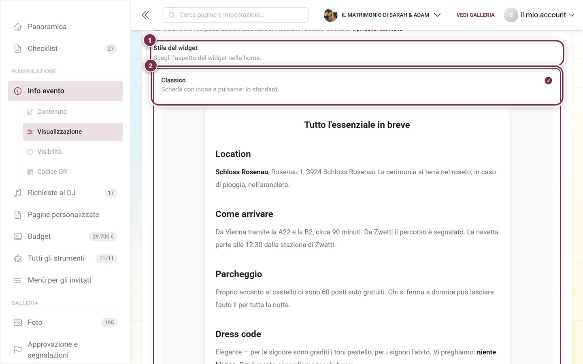Open the Foto gallery section
This screenshot has height=364, width=583.
point(65,322)
